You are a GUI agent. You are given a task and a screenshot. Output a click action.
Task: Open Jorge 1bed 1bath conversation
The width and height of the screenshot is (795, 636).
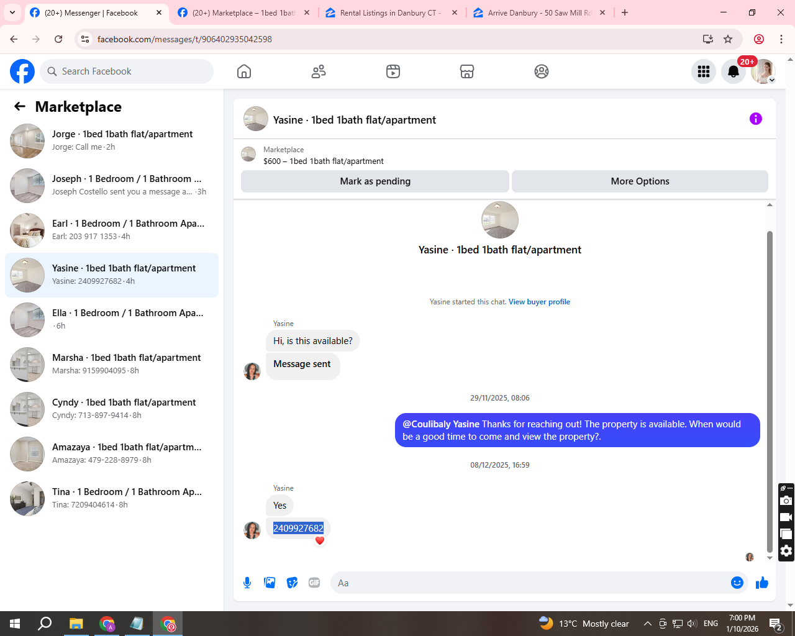(x=112, y=141)
